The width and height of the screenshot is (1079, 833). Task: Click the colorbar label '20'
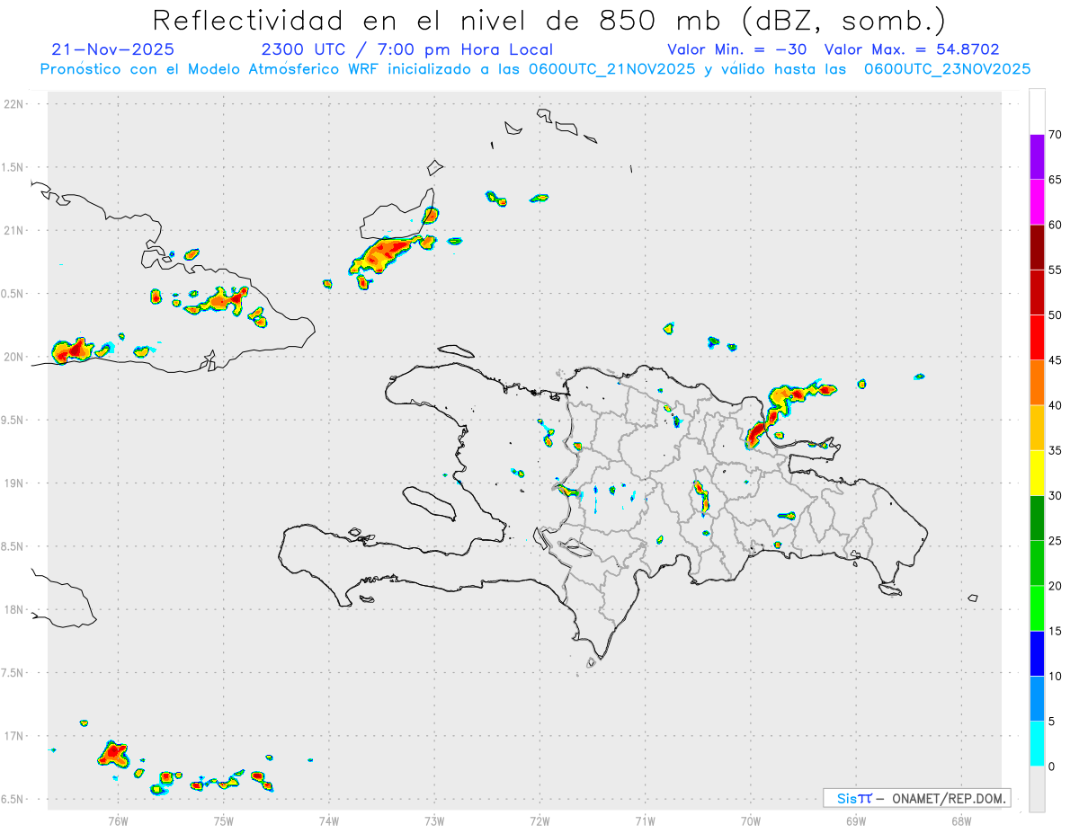(x=1055, y=586)
